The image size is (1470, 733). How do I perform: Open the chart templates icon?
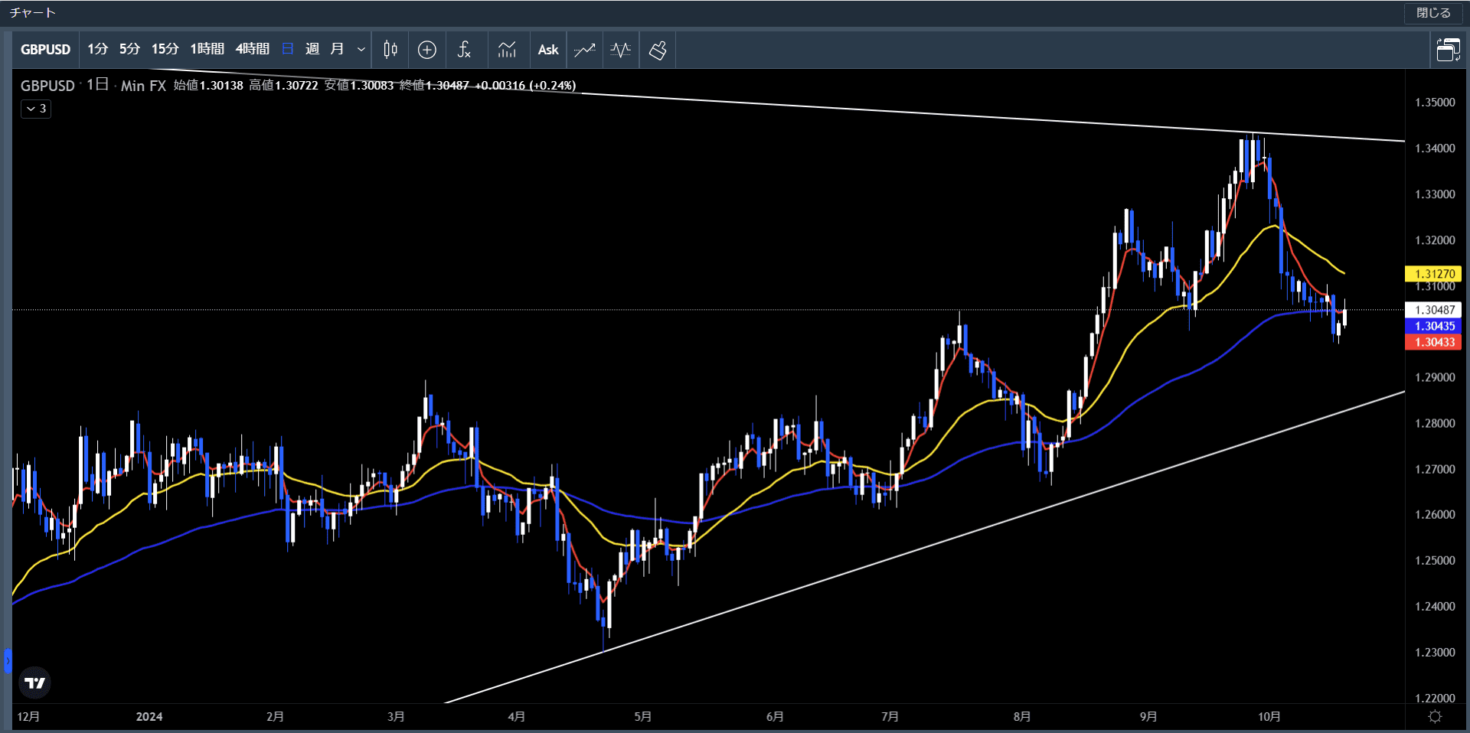pyautogui.click(x=507, y=50)
